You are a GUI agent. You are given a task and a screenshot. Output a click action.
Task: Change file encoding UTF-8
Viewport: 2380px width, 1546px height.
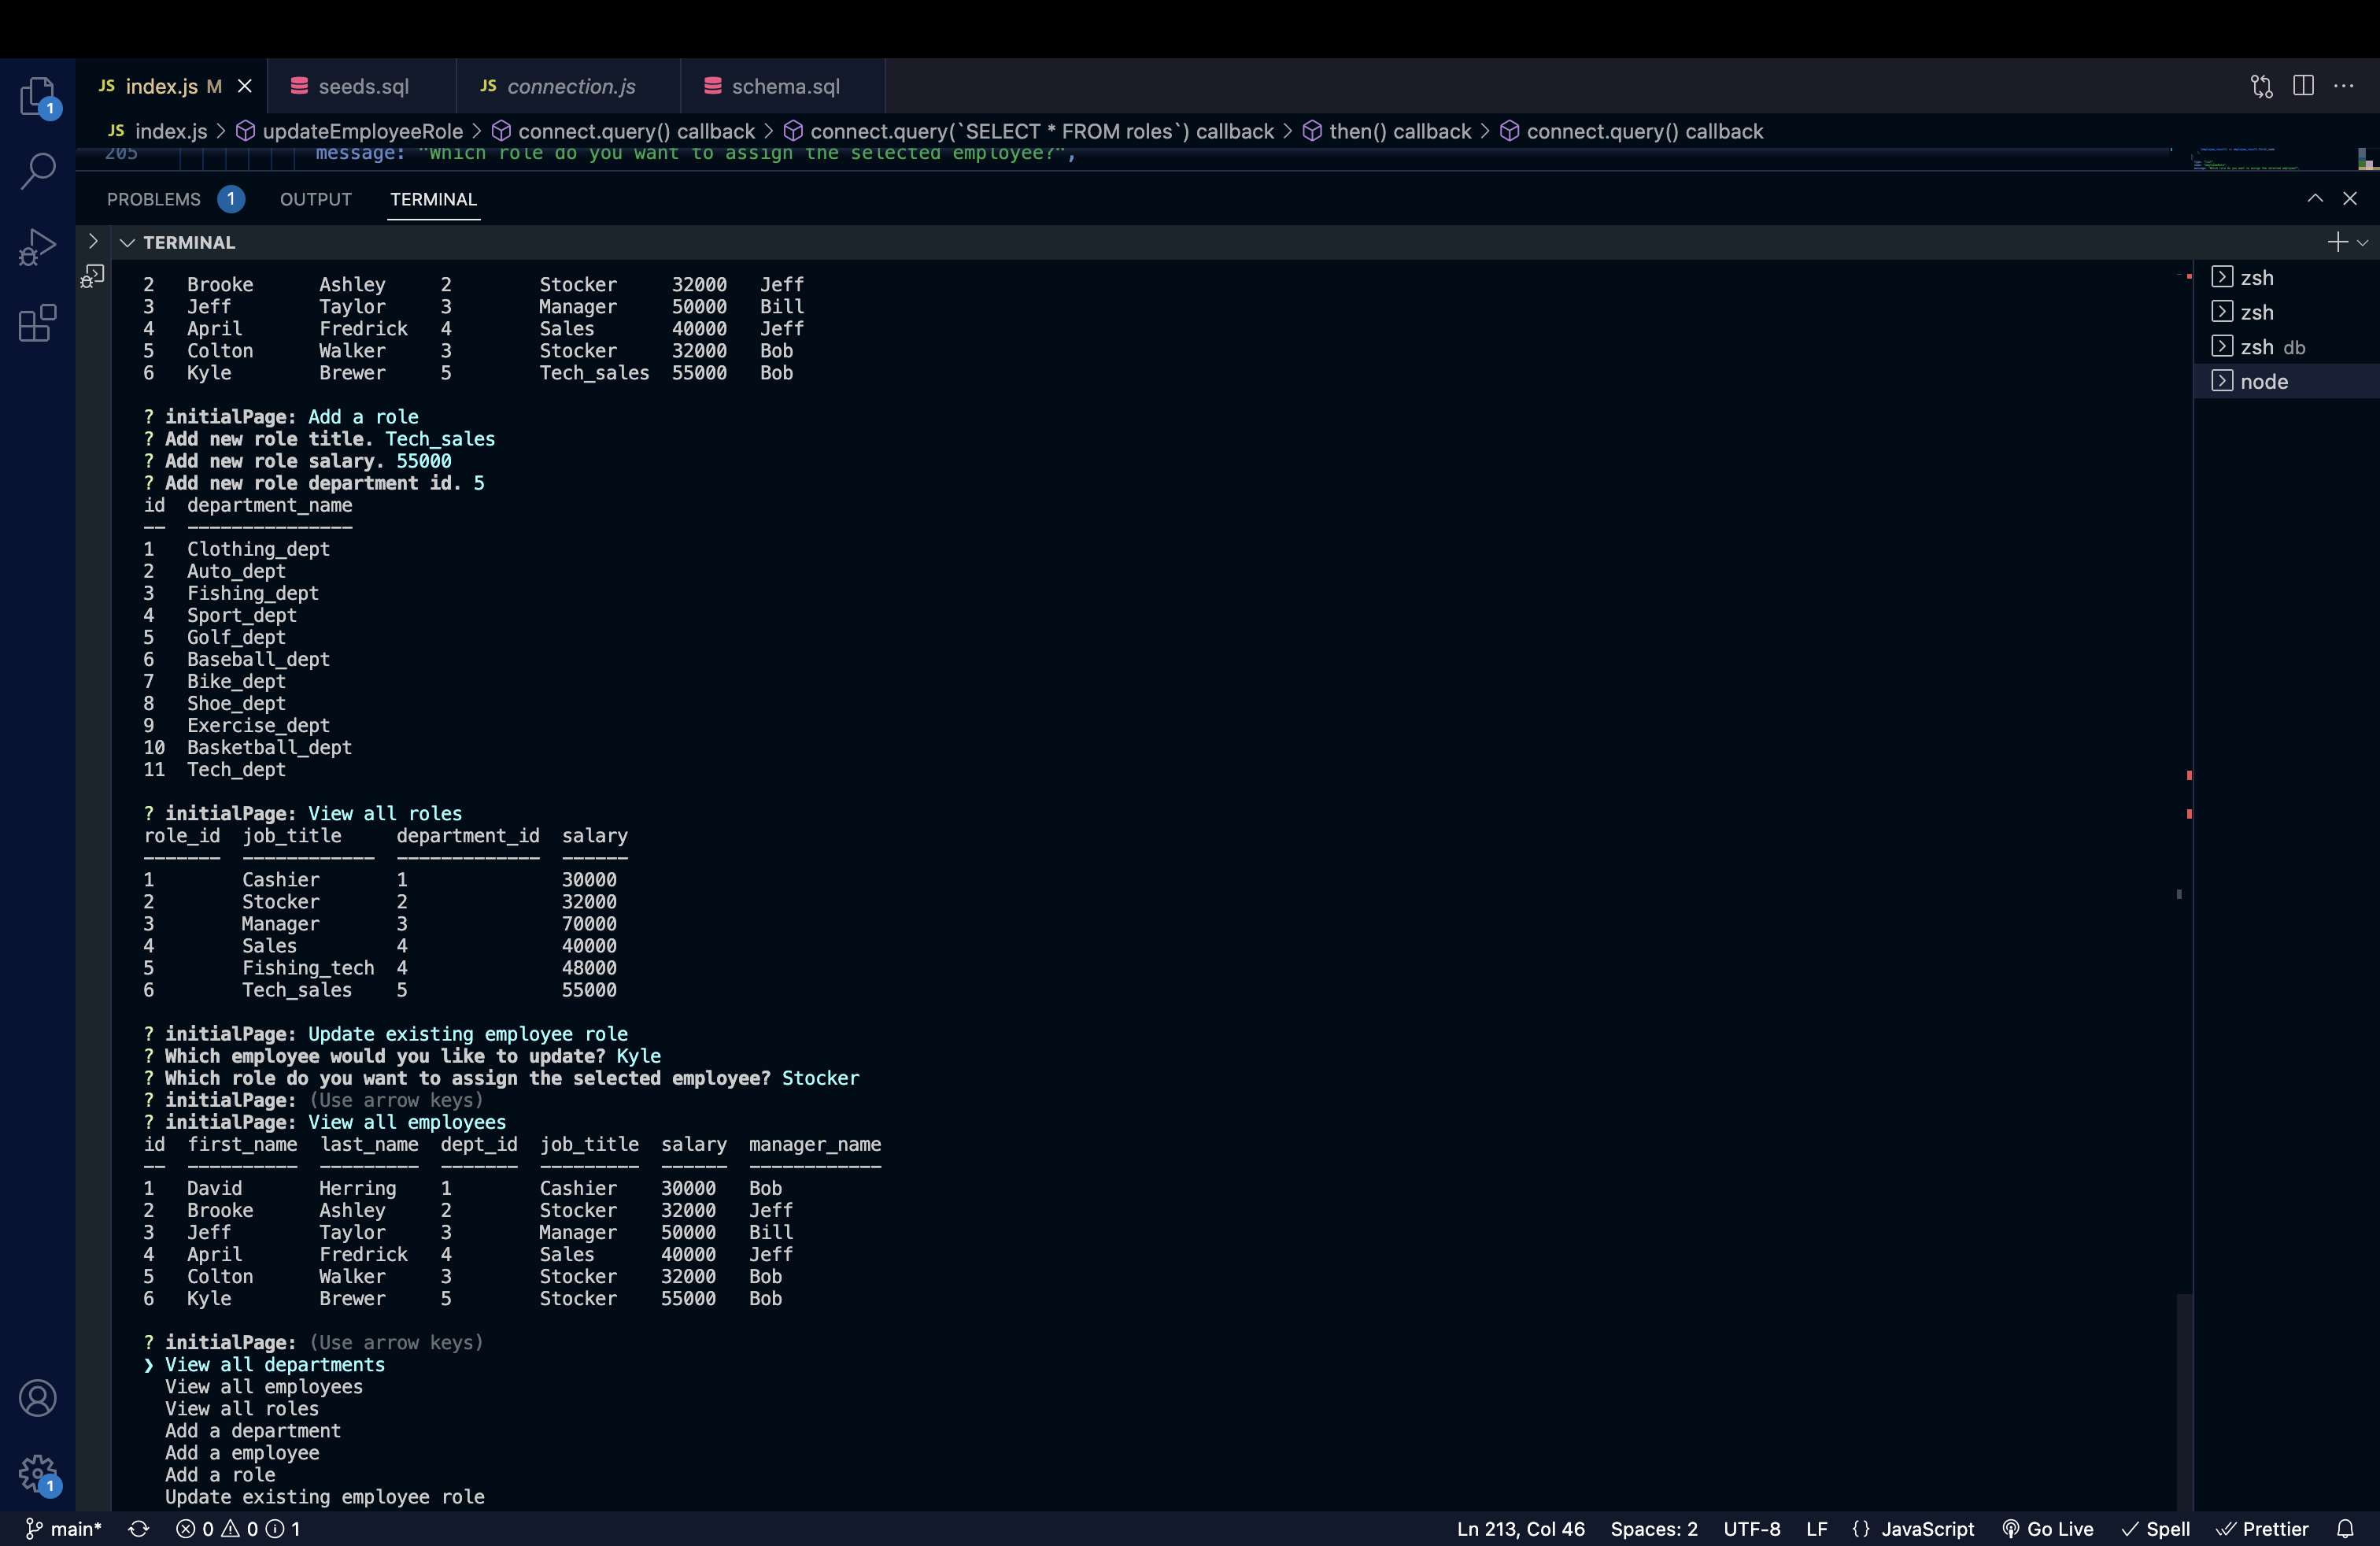[x=1751, y=1528]
